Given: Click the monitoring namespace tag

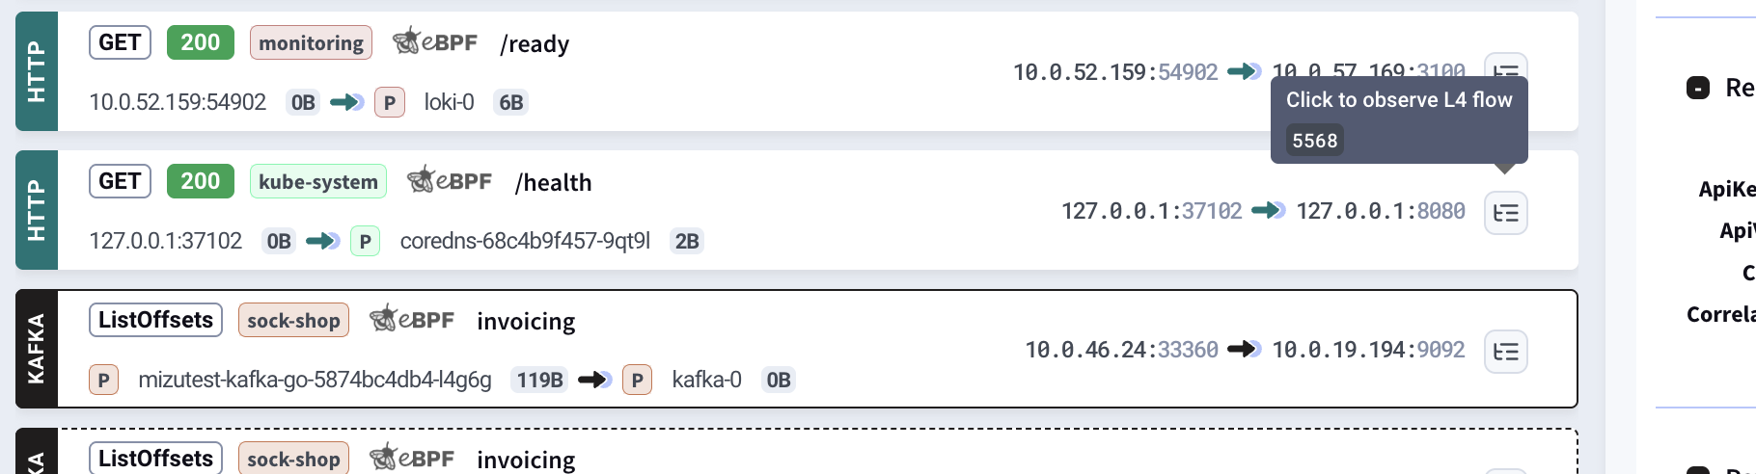Looking at the screenshot, I should point(311,43).
